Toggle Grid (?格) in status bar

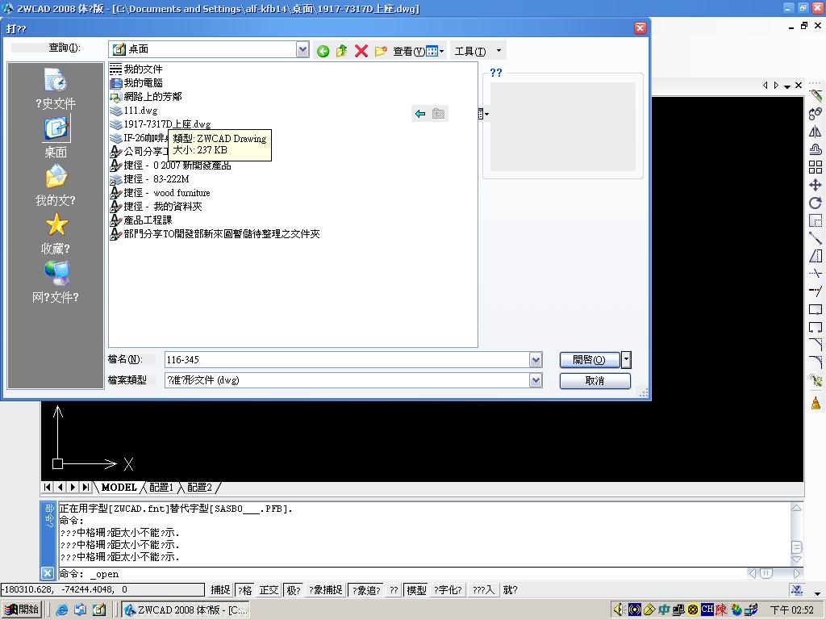tap(245, 590)
